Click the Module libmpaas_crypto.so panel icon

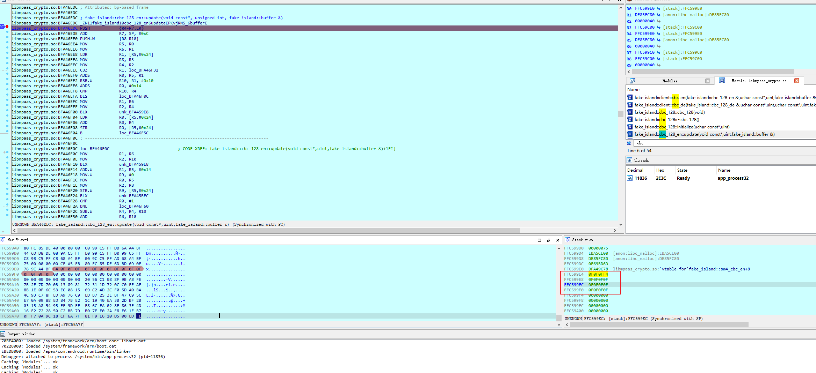coord(722,81)
